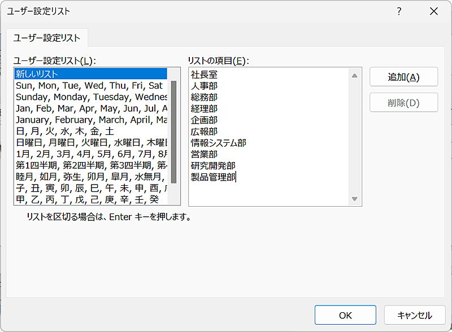Select the ユーザー設定リスト tab

coord(47,38)
